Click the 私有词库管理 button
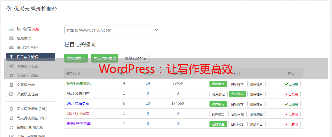The image size is (332, 137). point(105,58)
